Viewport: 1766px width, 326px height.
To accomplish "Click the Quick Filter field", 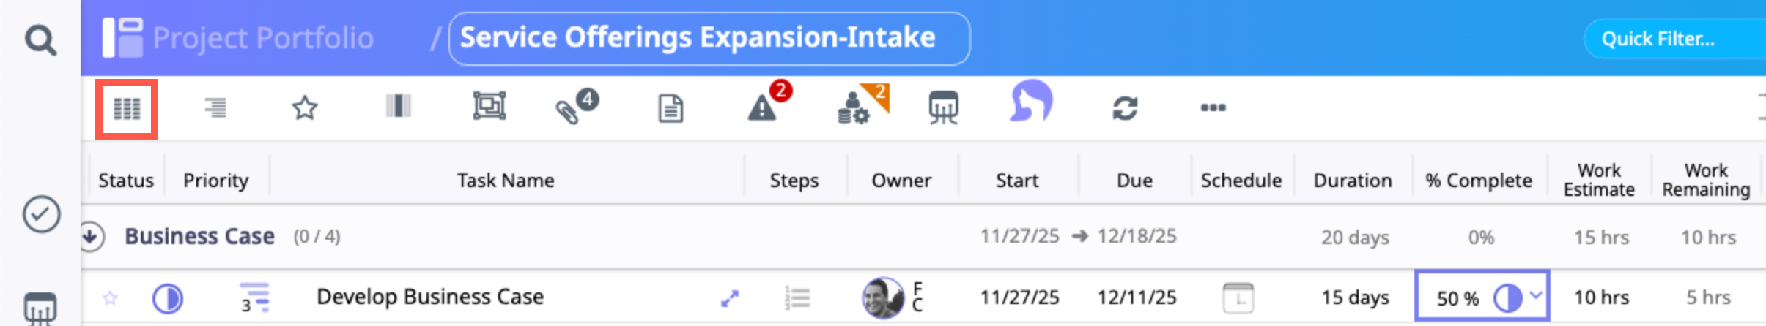I will 1671,39.
